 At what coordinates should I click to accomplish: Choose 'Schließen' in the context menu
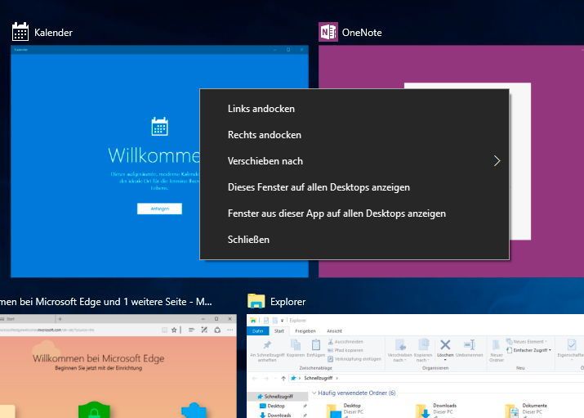click(x=354, y=240)
